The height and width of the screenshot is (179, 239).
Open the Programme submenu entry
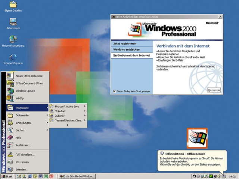click(27, 108)
